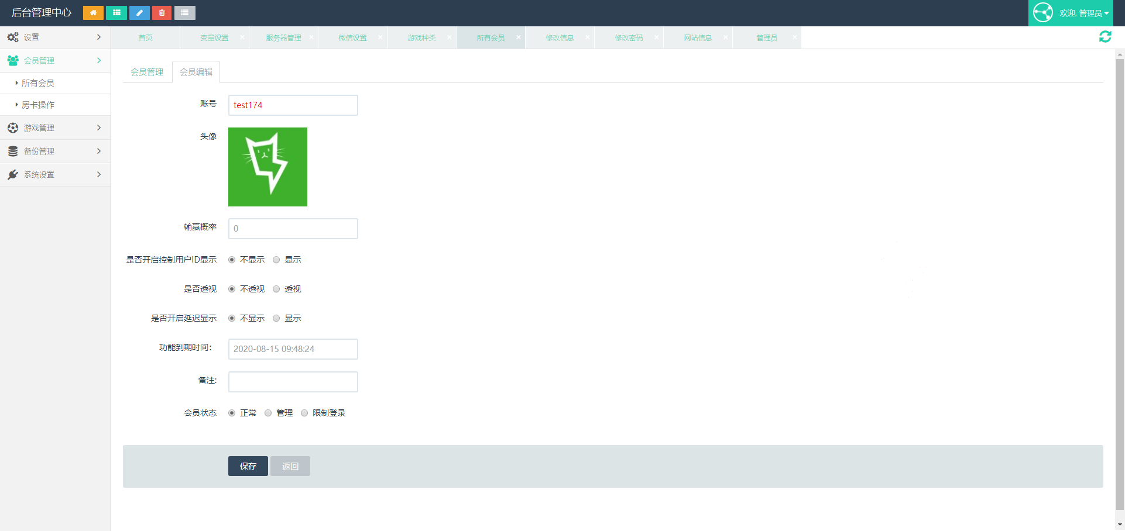Collapse the 会员管理 sidebar chevron

[98, 60]
